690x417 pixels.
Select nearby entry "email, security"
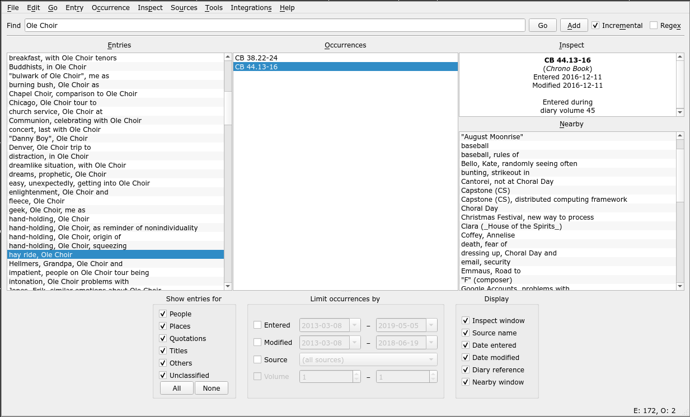click(x=567, y=262)
